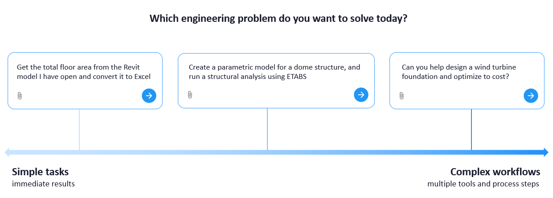Click the 'Which engineering problem' heading
The width and height of the screenshot is (553, 198).
[278, 19]
